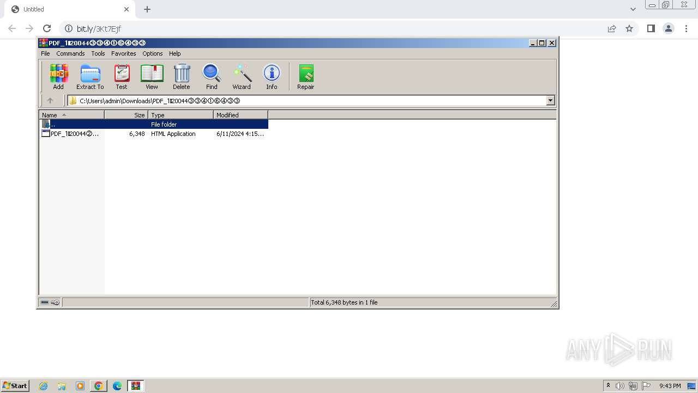Image resolution: width=698 pixels, height=393 pixels.
Task: Click the drive icon in status bar
Action: pyautogui.click(x=45, y=302)
